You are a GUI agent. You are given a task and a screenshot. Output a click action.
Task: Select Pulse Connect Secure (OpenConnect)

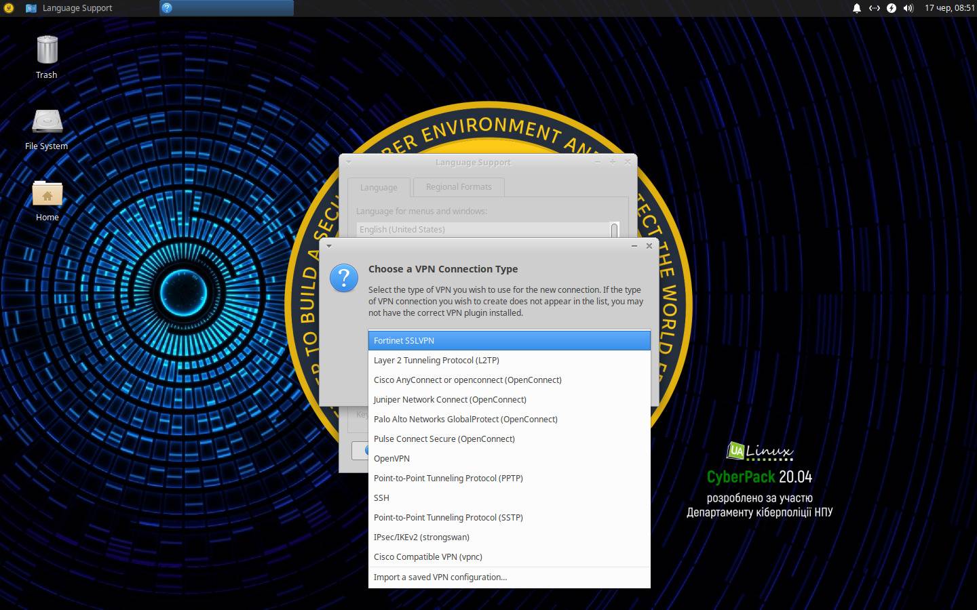[509, 439]
